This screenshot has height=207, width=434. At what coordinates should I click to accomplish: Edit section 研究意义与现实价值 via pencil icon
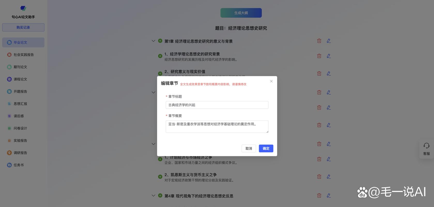point(329,73)
